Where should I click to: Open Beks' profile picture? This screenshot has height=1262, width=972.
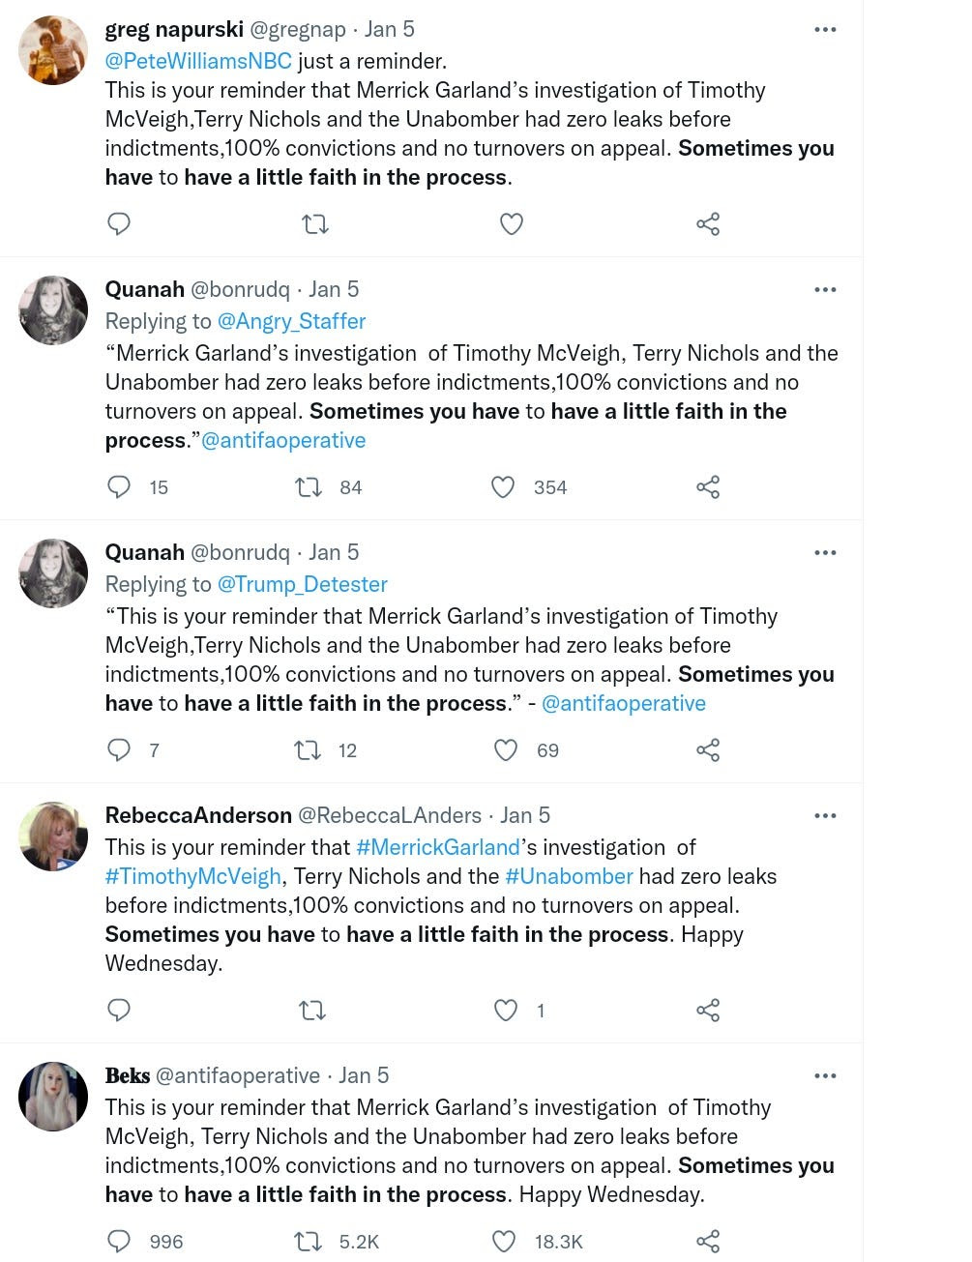(53, 1097)
